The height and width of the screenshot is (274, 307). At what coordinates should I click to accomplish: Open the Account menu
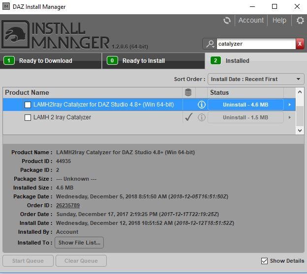(x=251, y=20)
